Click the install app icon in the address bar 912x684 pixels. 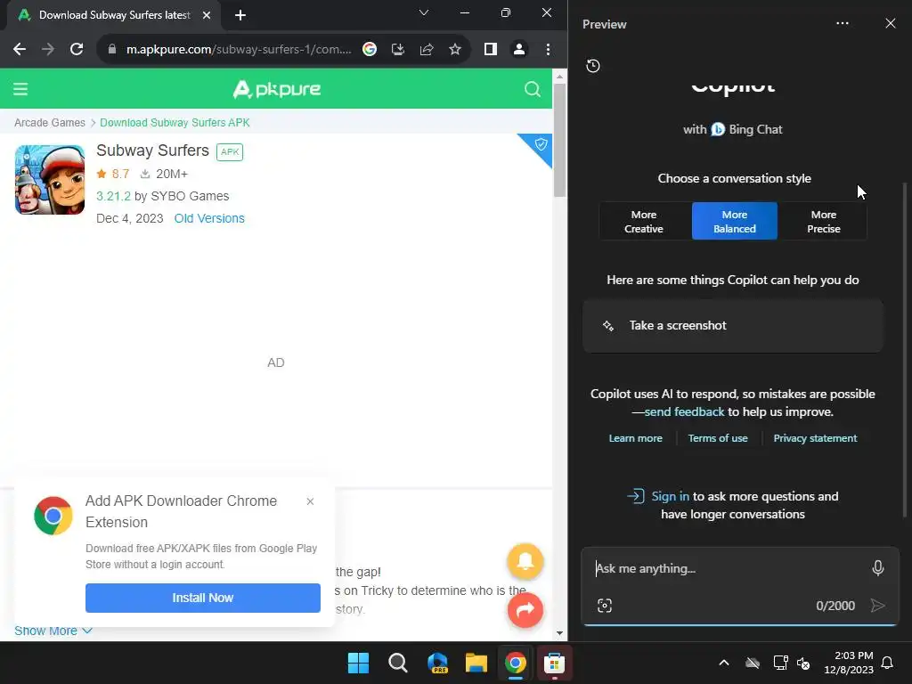pos(398,50)
